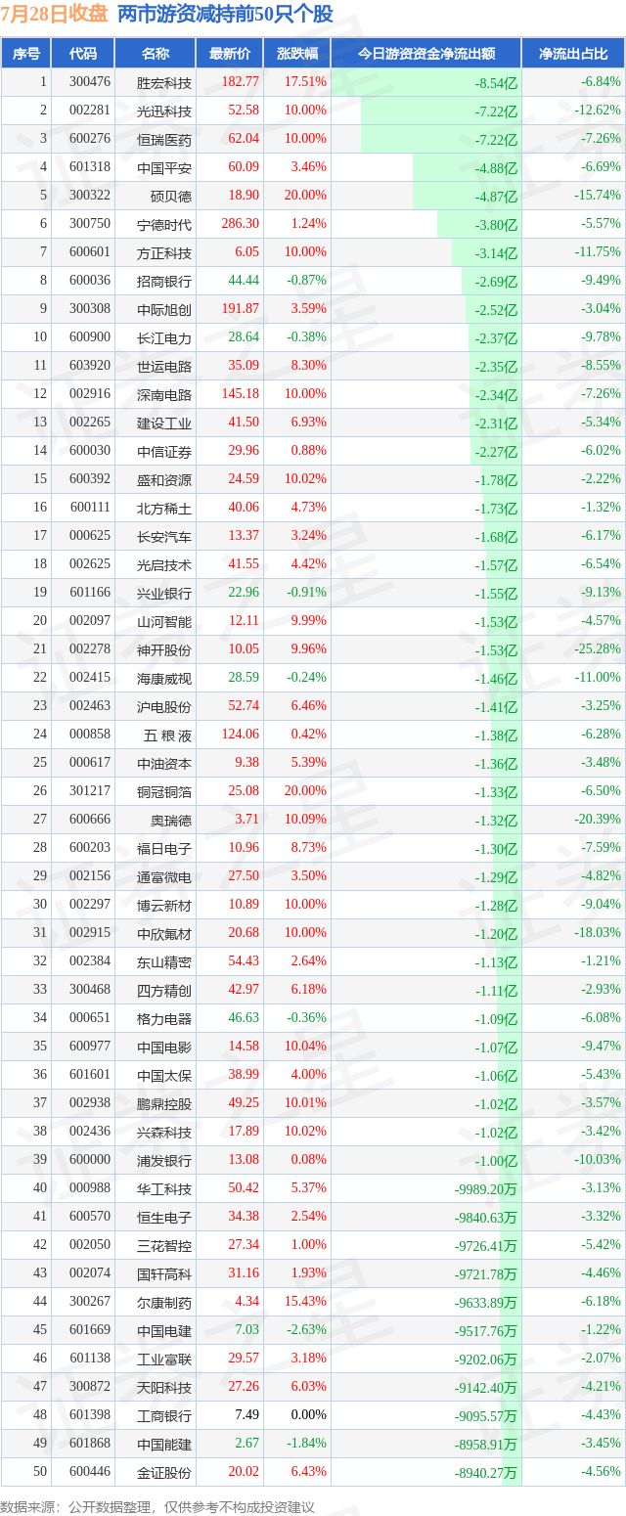Select stock name 胜宏科技

tap(164, 82)
